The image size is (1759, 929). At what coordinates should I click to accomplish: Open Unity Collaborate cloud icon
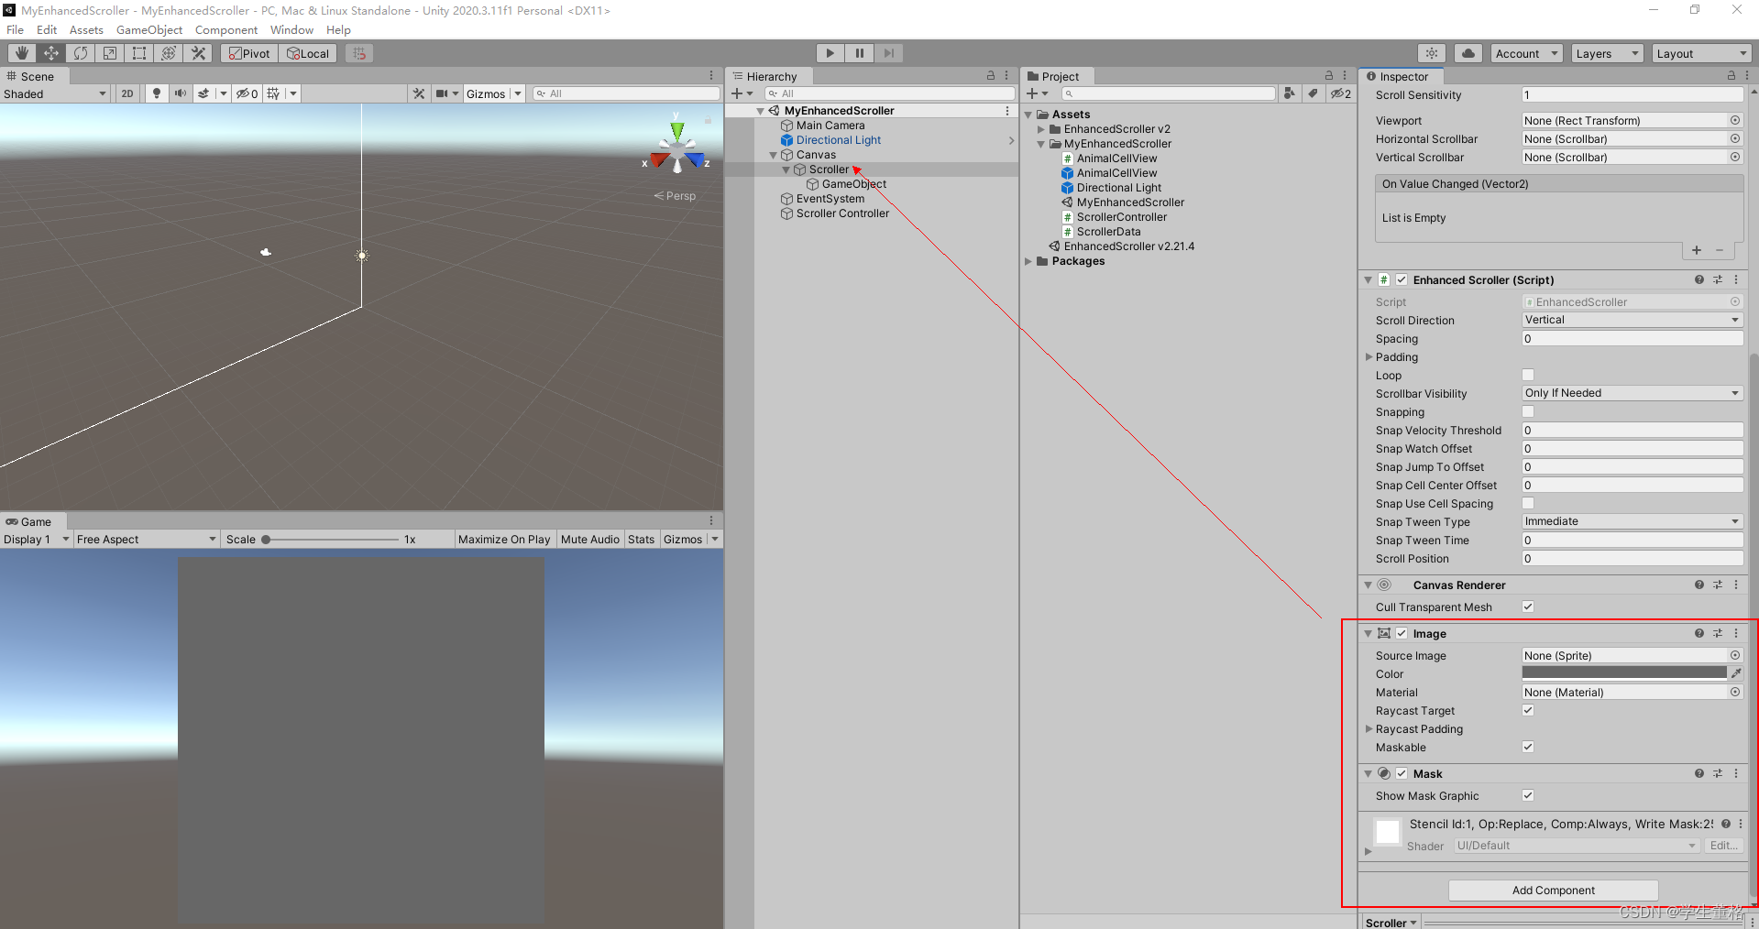1468,53
